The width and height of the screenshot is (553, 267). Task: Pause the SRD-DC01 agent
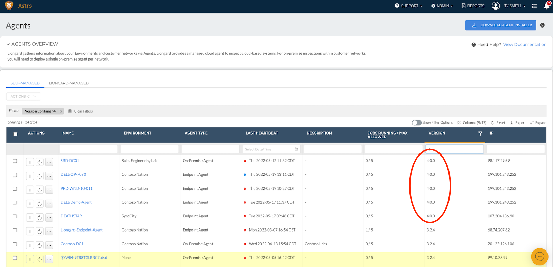pyautogui.click(x=30, y=162)
